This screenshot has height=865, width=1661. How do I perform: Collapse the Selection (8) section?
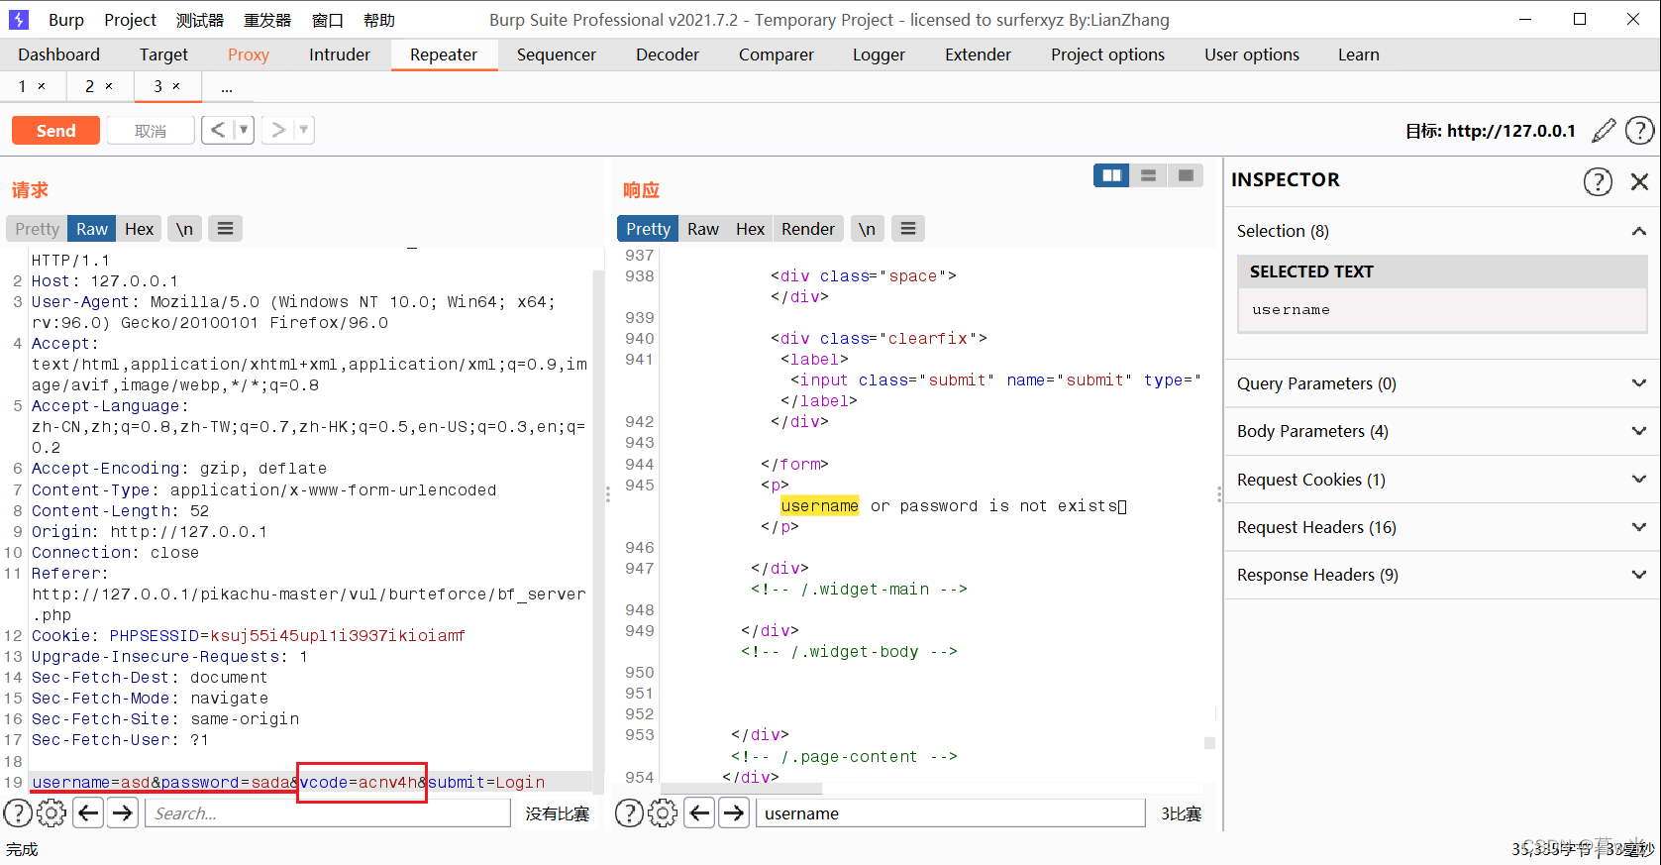pos(1639,231)
